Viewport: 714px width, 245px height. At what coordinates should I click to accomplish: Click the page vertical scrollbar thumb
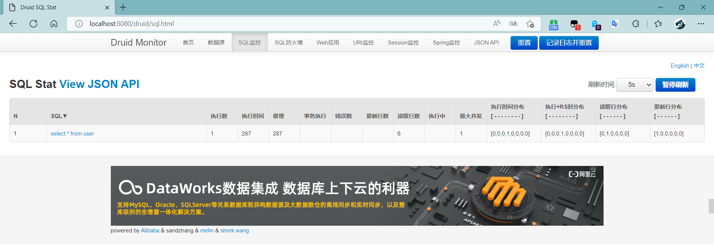711,206
